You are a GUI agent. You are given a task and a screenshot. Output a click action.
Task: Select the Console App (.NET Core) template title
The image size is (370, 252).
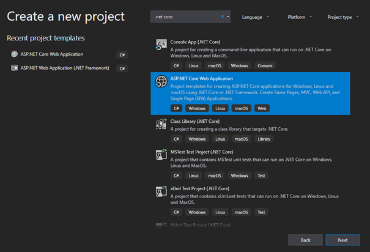tap(195, 42)
